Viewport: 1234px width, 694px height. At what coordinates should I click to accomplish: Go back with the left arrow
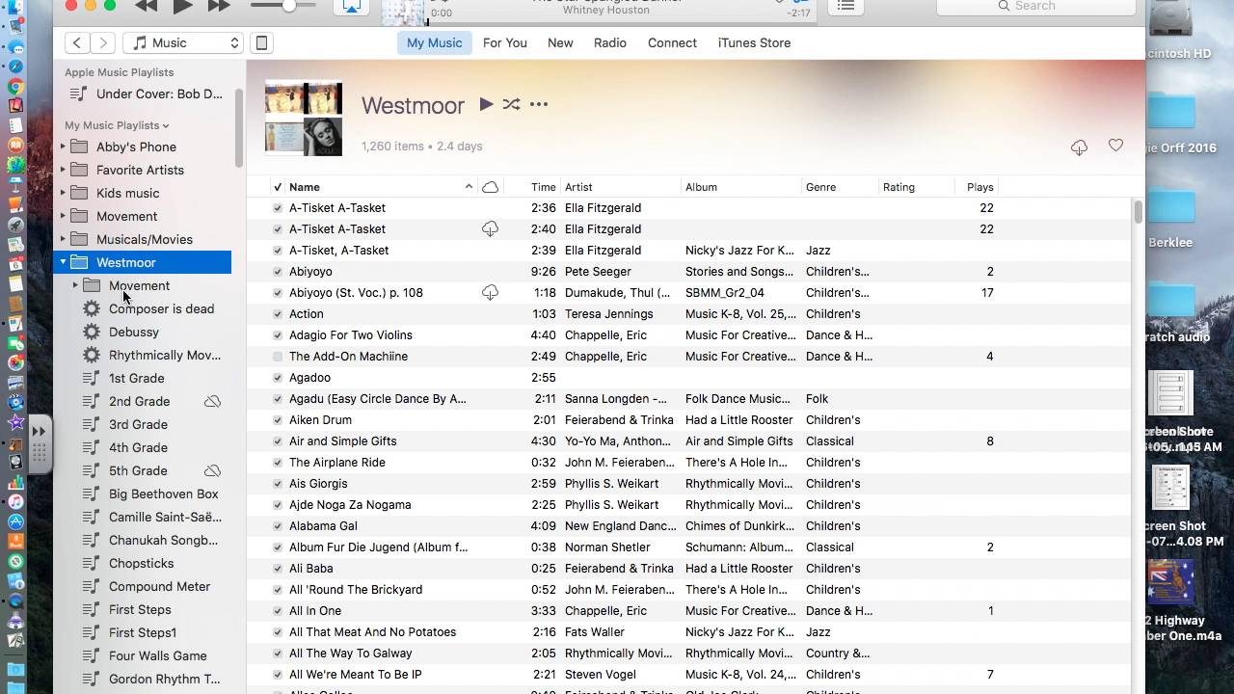point(77,42)
